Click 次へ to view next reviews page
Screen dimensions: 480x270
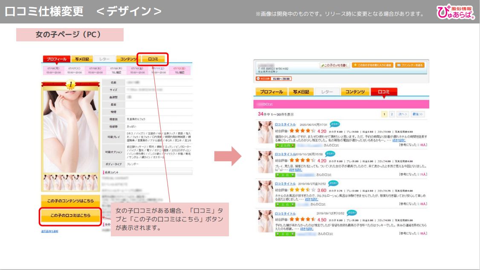coord(403,114)
